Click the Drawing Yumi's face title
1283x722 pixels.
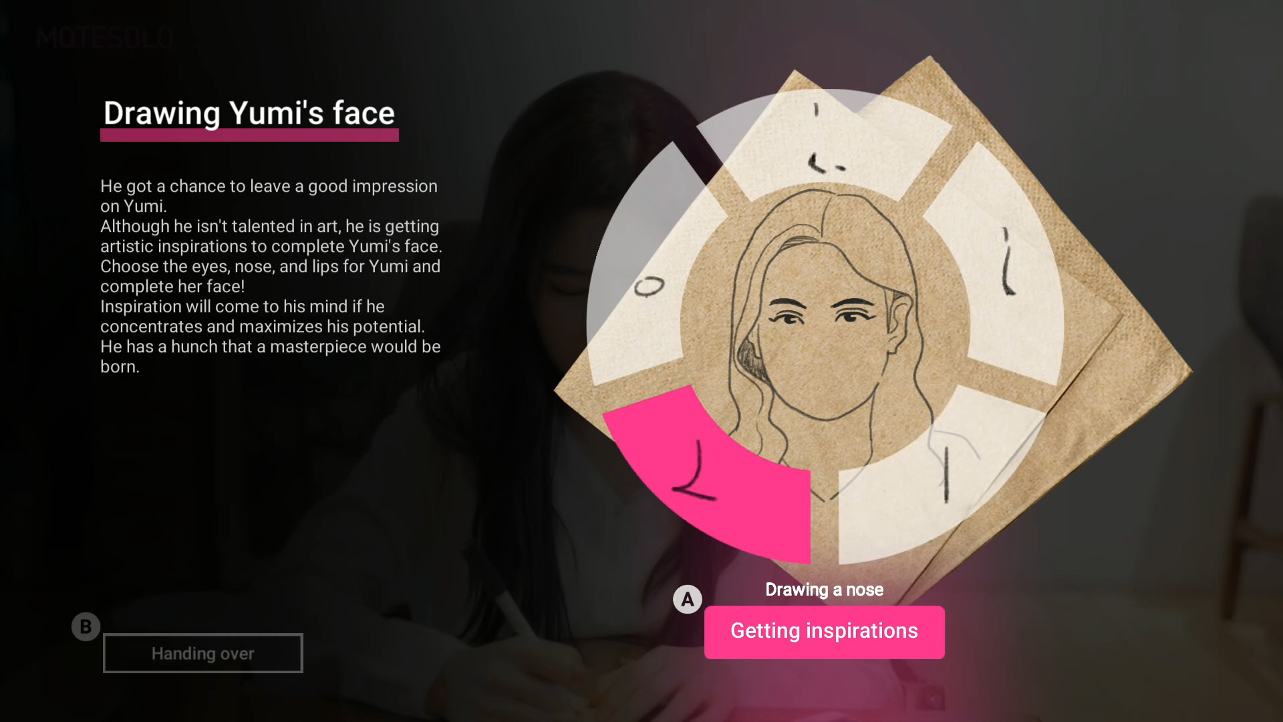249,112
